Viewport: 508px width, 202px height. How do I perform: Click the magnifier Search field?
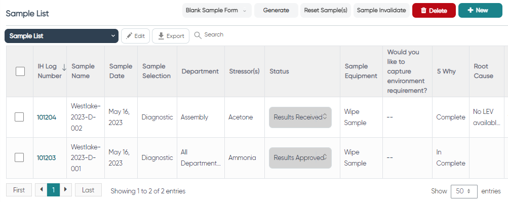click(x=209, y=34)
